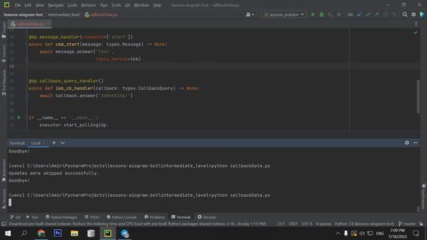Update project via Git blue arrow
The image size is (427, 240).
tap(360, 15)
